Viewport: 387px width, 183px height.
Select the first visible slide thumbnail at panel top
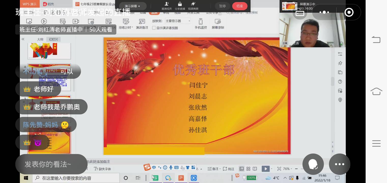tap(49, 51)
